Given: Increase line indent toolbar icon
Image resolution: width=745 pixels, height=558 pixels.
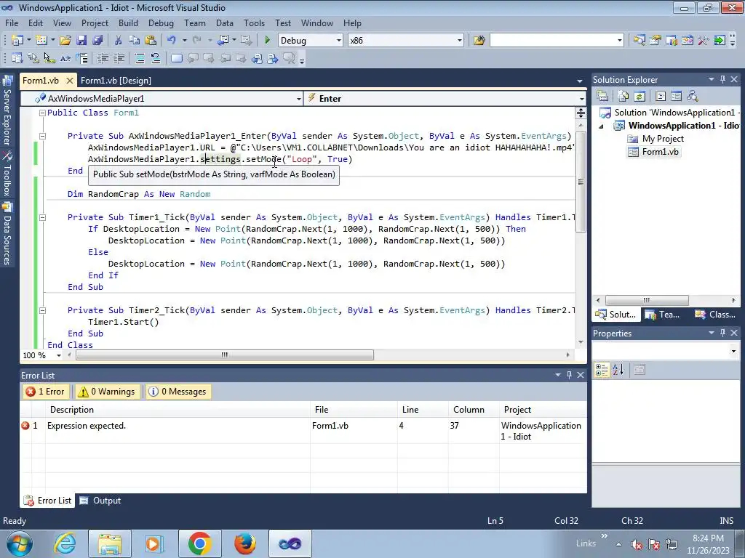Looking at the screenshot, I should coord(119,58).
